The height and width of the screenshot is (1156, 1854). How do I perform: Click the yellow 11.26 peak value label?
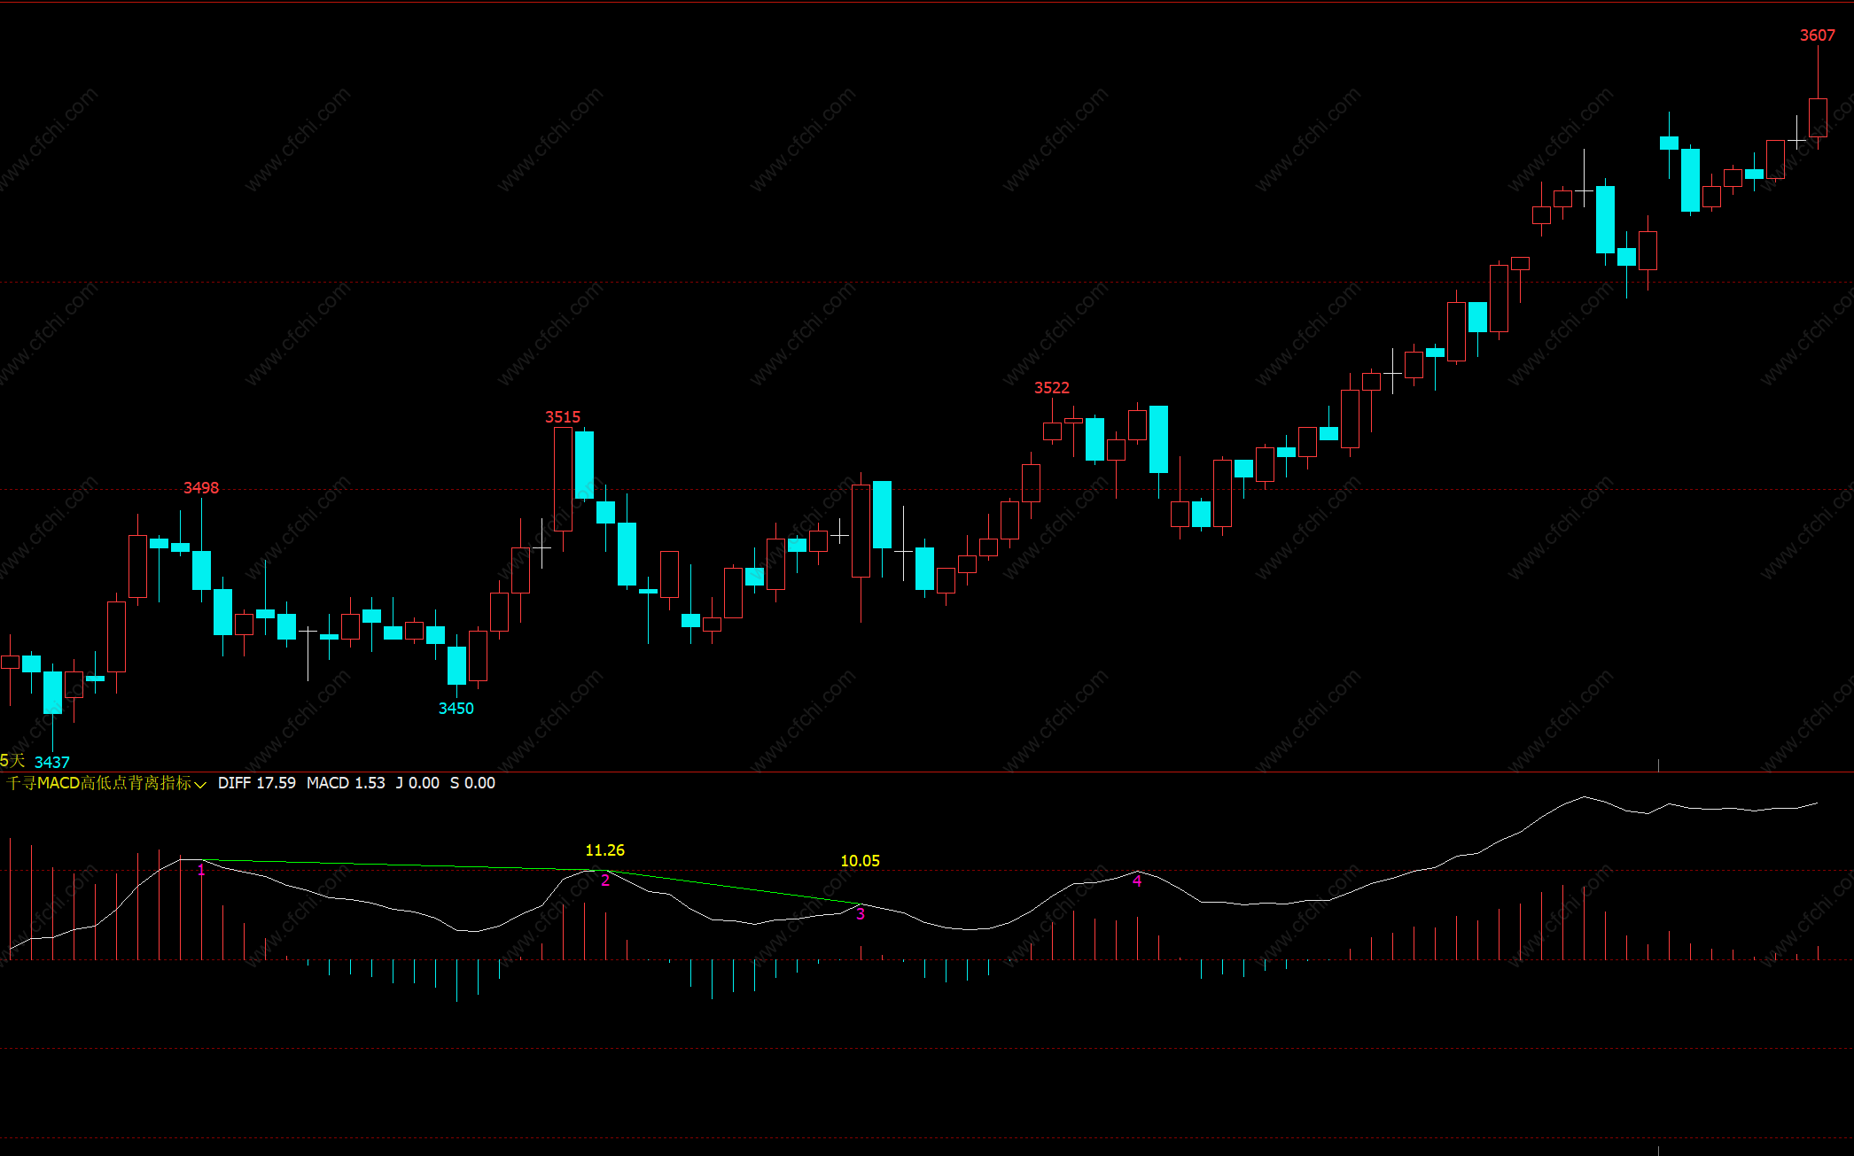(604, 850)
